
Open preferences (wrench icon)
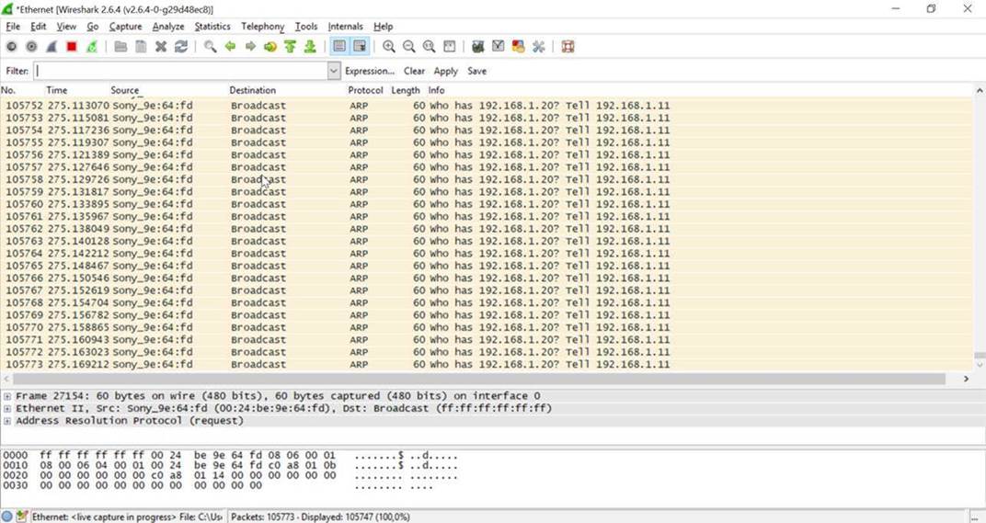pos(538,47)
